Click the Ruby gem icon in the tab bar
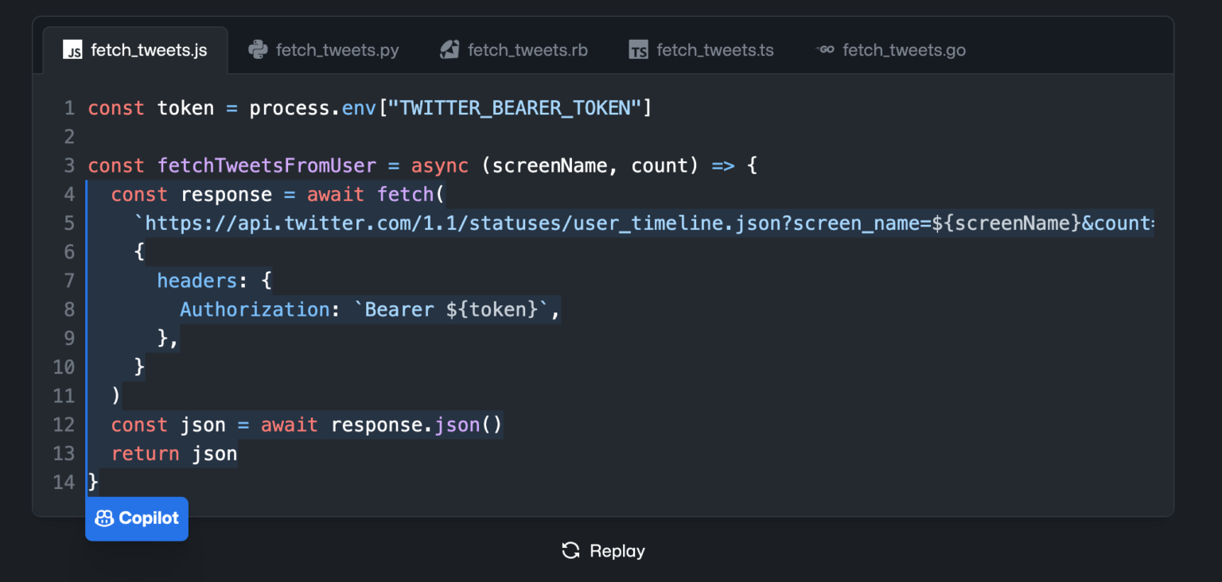 tap(449, 50)
